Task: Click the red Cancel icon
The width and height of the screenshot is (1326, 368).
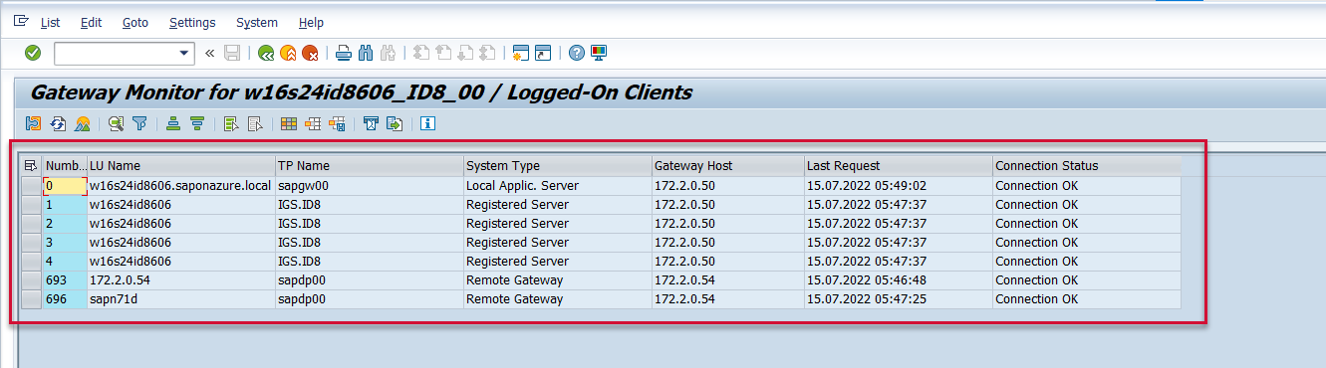Action: pyautogui.click(x=311, y=54)
